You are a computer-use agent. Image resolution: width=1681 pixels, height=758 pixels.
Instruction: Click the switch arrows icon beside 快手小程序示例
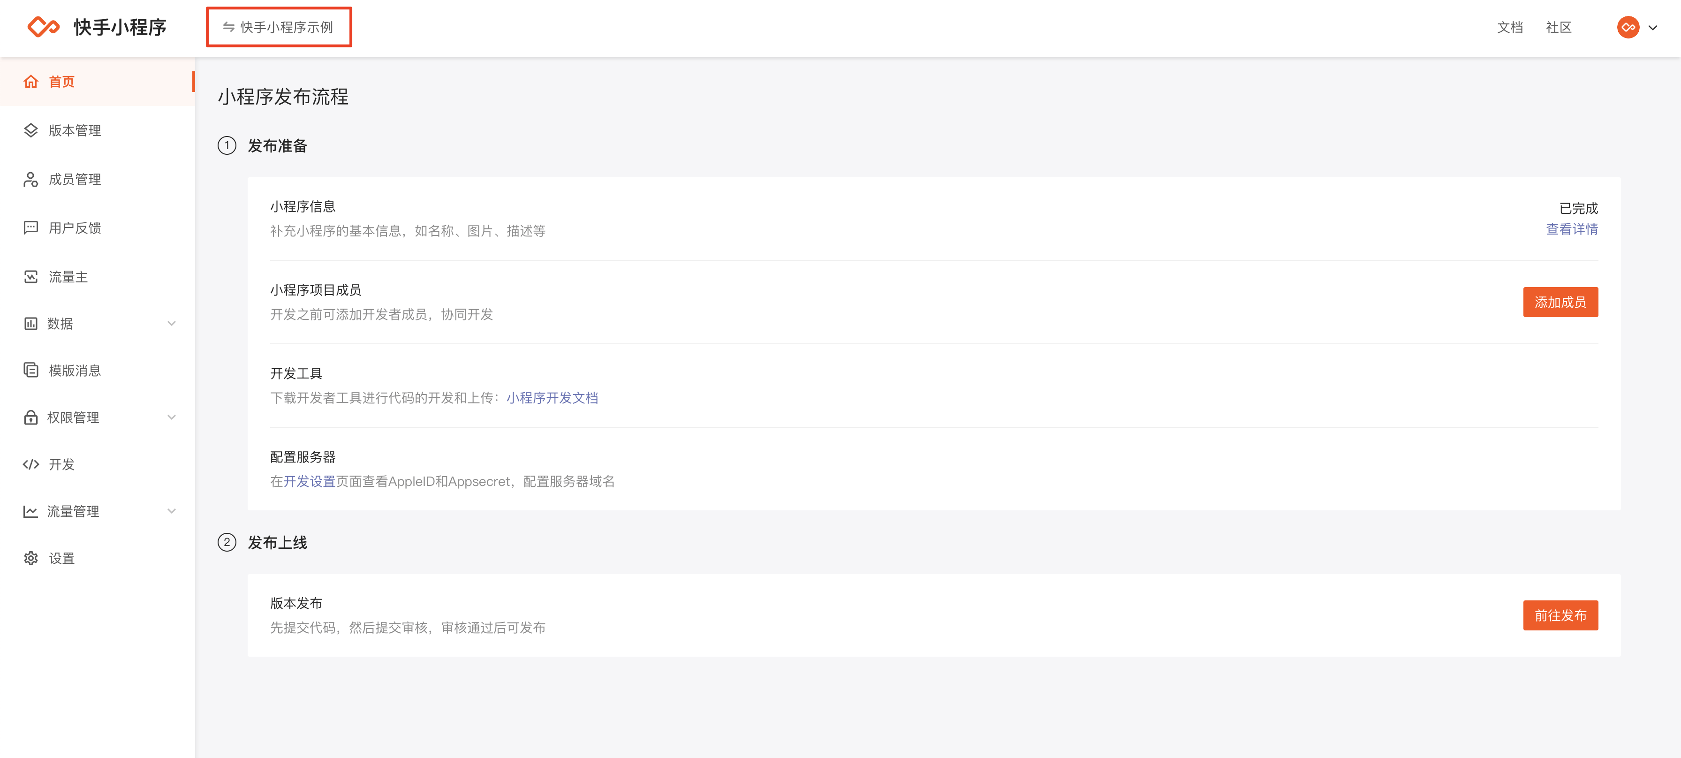coord(228,27)
